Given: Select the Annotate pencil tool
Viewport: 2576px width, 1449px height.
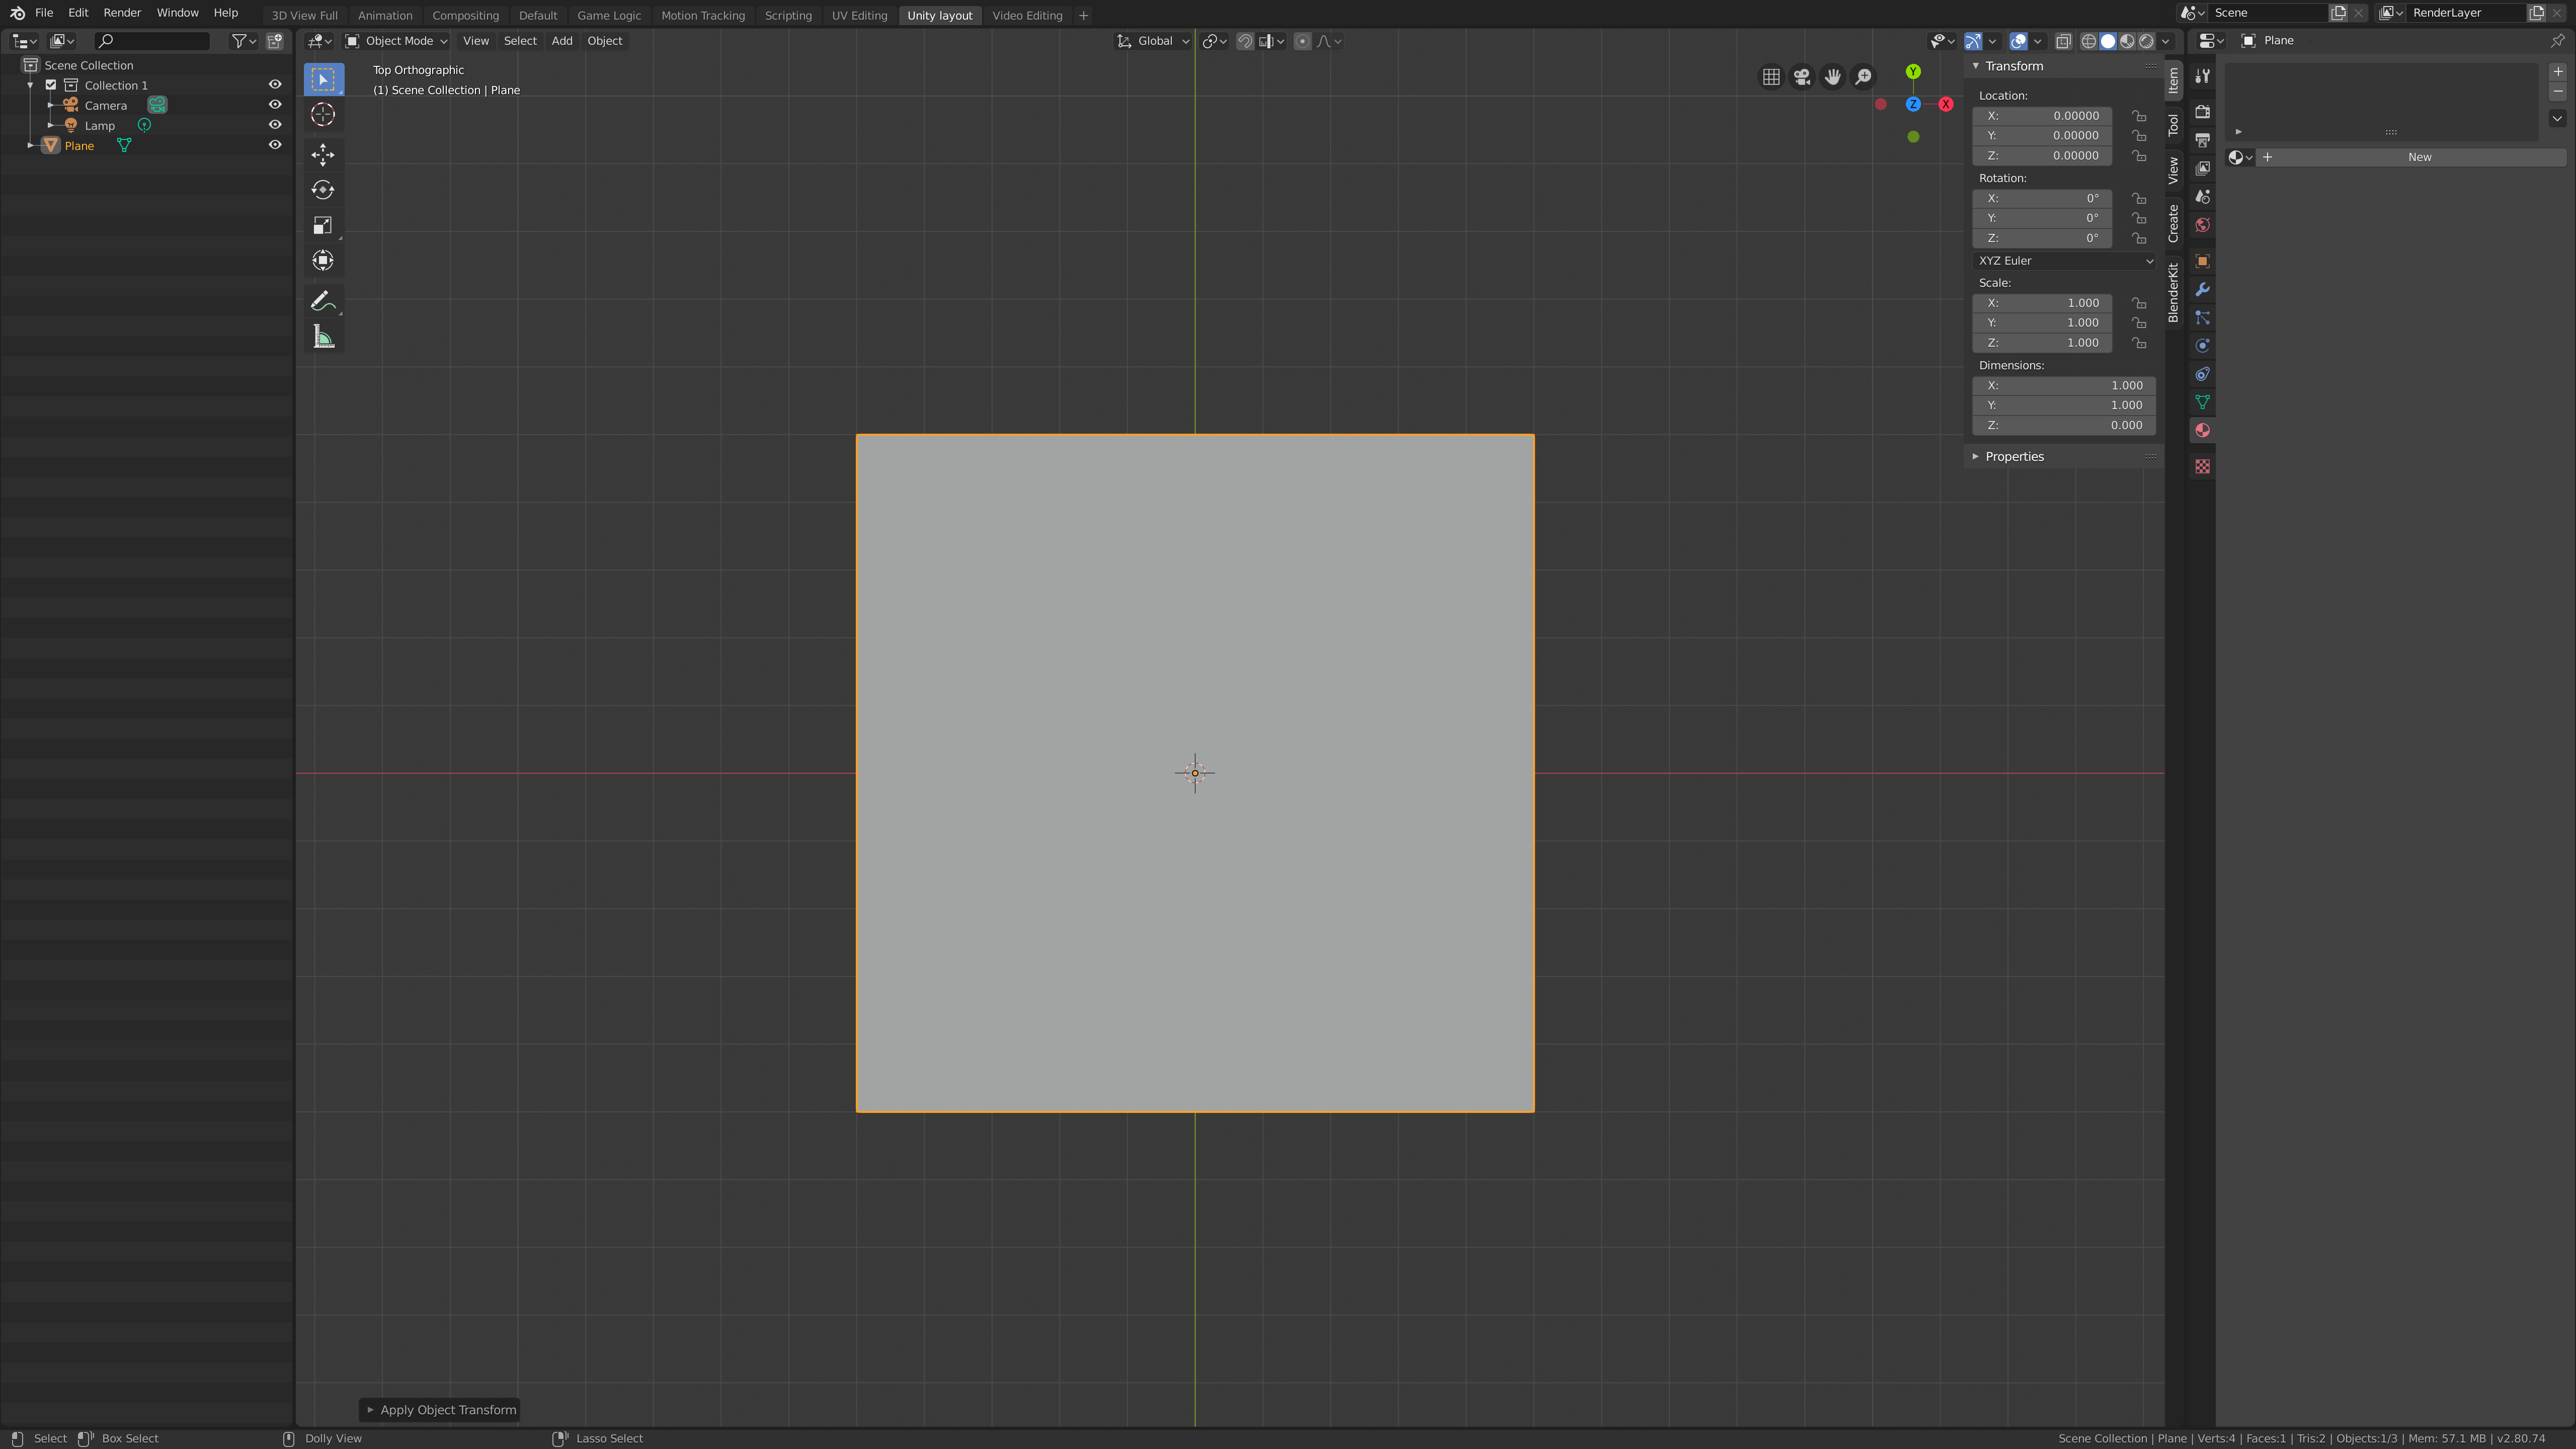Looking at the screenshot, I should click(323, 301).
